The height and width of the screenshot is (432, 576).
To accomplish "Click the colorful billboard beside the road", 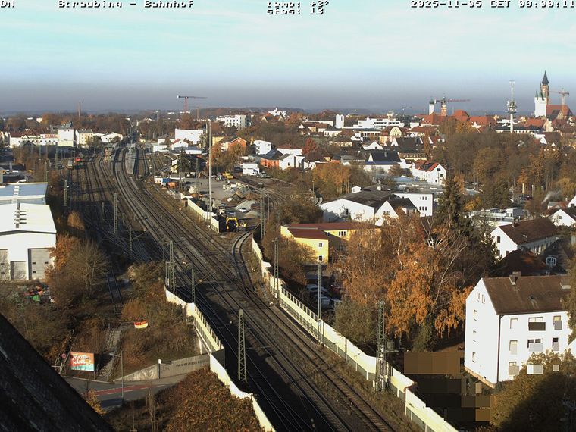I will [x=82, y=362].
